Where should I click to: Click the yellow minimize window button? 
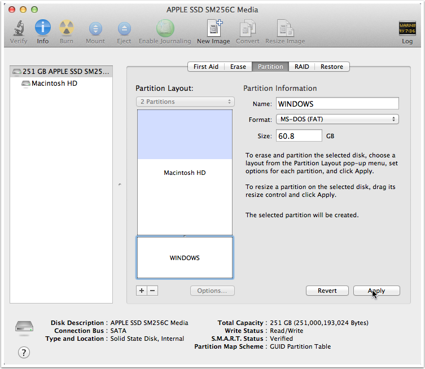23,10
